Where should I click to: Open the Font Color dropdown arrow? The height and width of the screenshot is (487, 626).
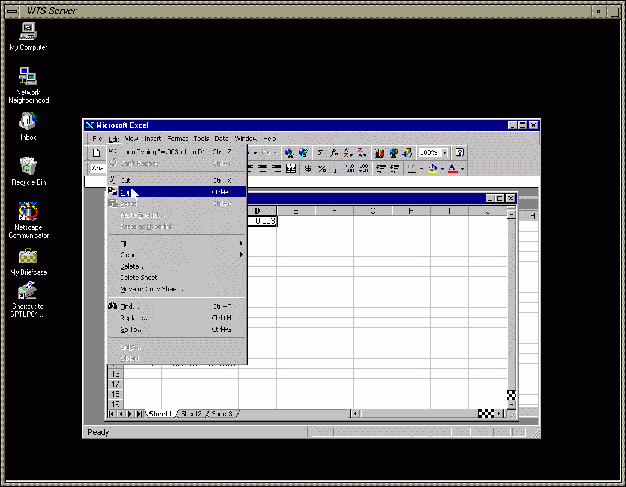click(462, 169)
